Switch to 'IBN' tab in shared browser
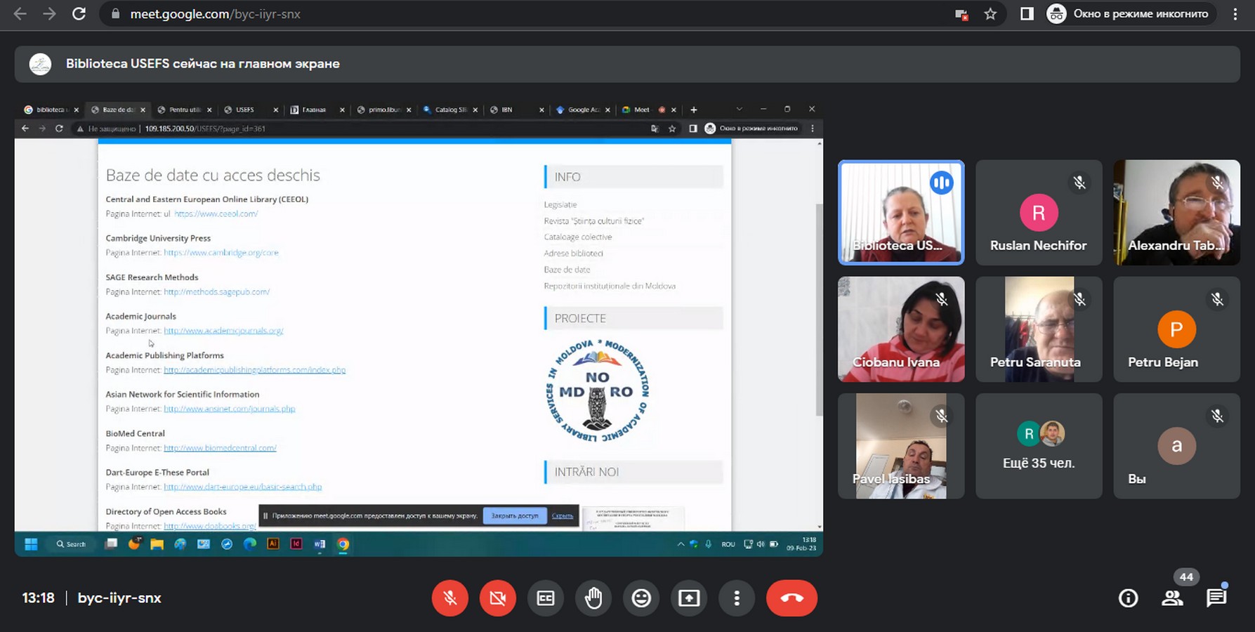Screen dimensions: 1255x632 click(517, 110)
